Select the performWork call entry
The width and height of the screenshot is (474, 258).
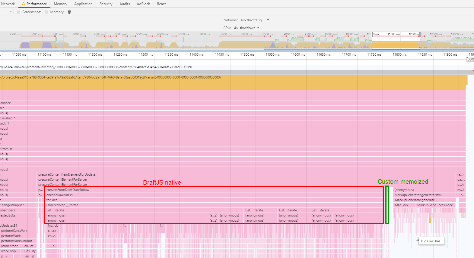click(18, 236)
